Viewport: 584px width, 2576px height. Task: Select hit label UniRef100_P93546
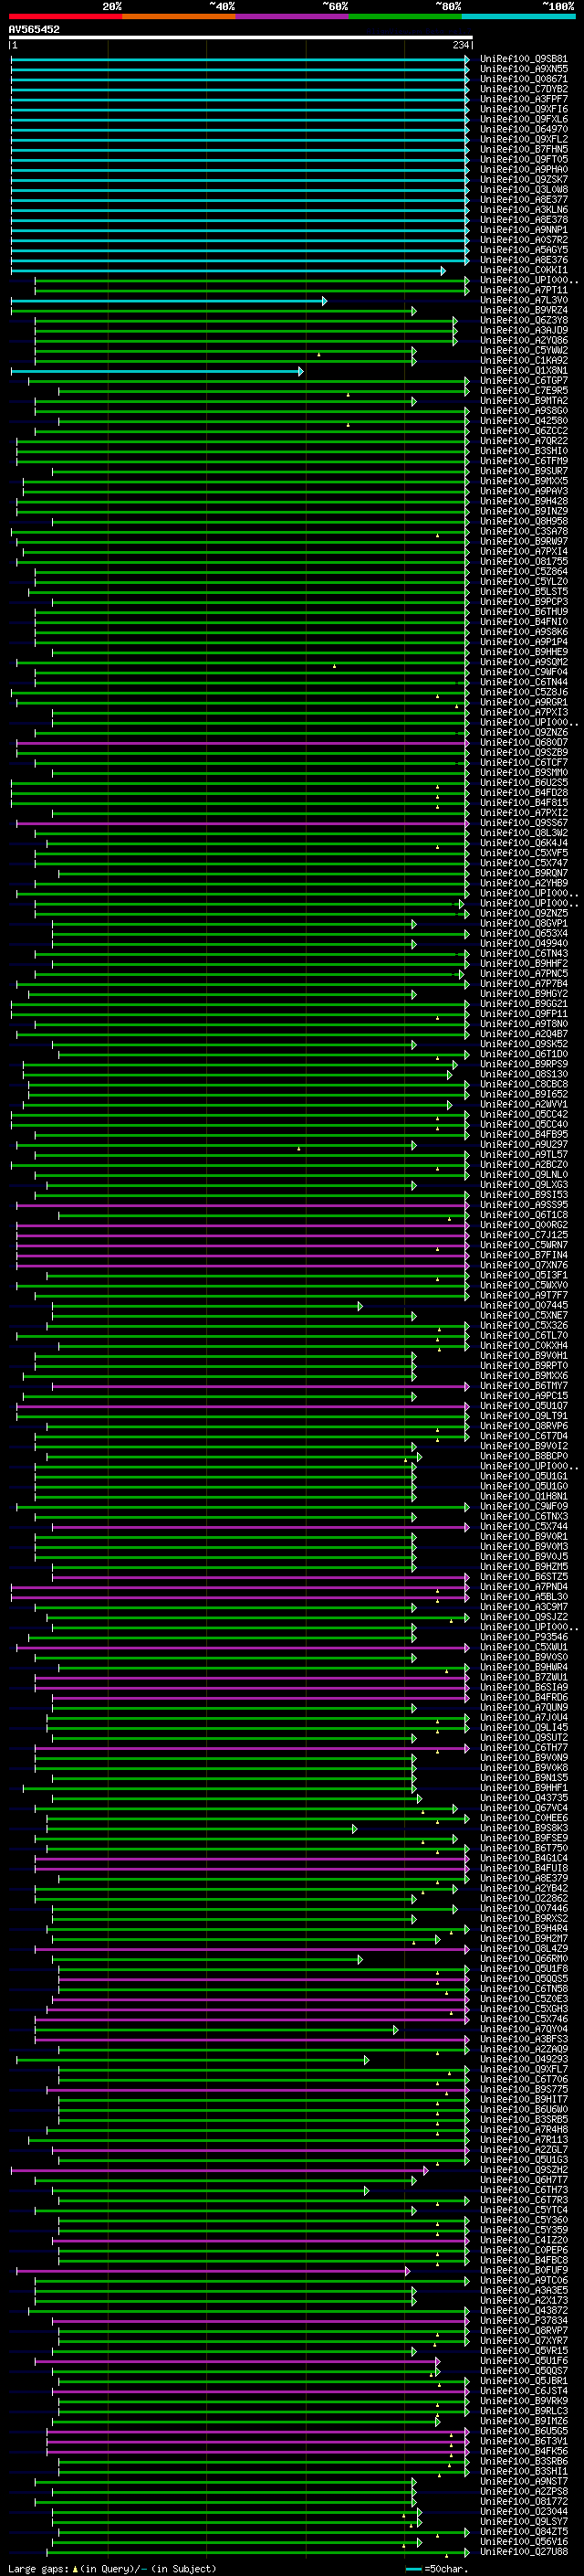point(524,1638)
